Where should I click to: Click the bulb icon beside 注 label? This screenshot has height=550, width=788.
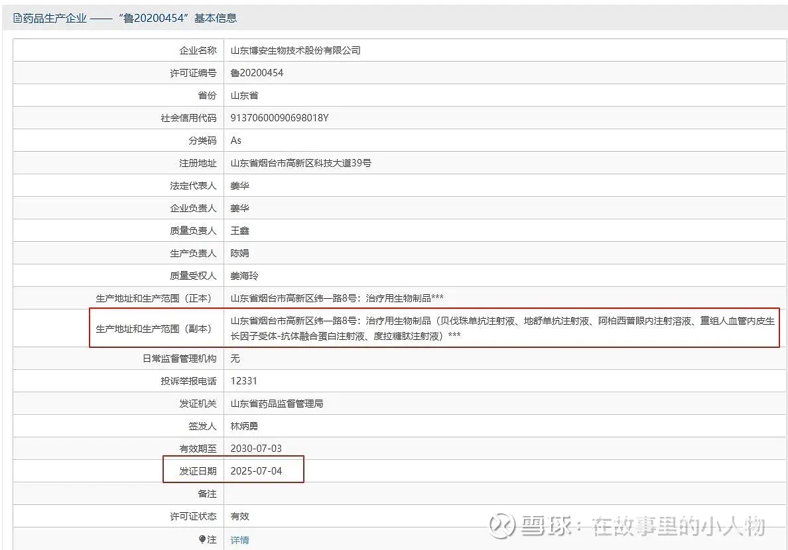tap(202, 539)
